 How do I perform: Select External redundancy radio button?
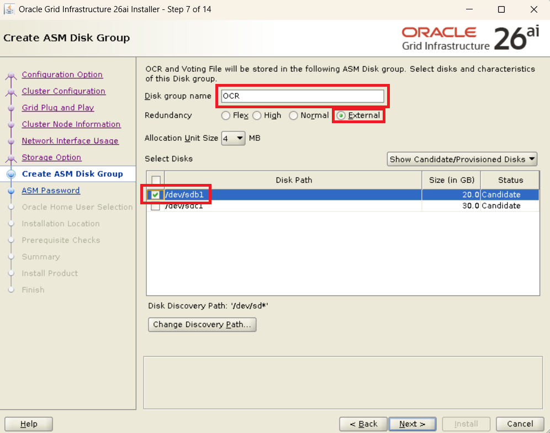(x=341, y=115)
